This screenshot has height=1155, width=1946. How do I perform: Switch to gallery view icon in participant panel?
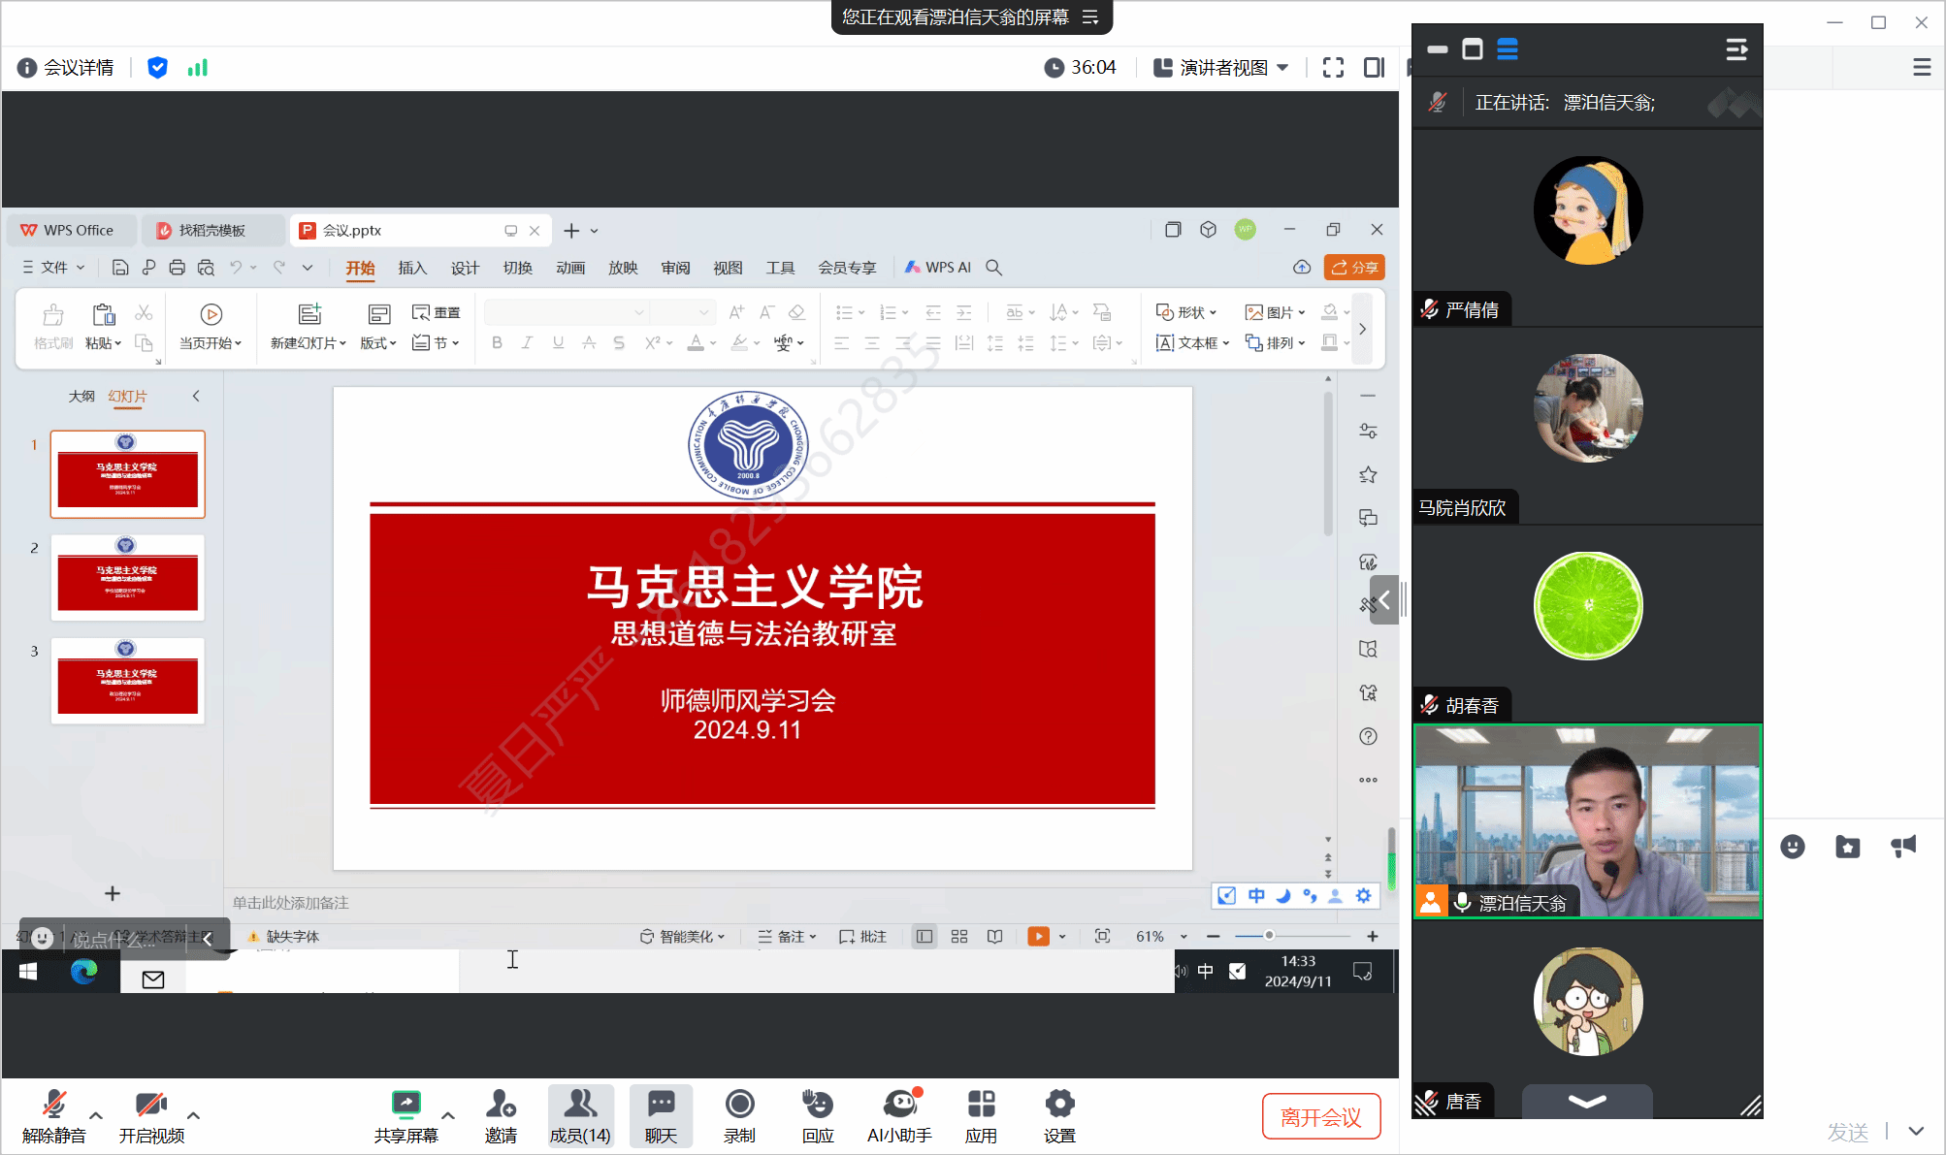pyautogui.click(x=1508, y=49)
